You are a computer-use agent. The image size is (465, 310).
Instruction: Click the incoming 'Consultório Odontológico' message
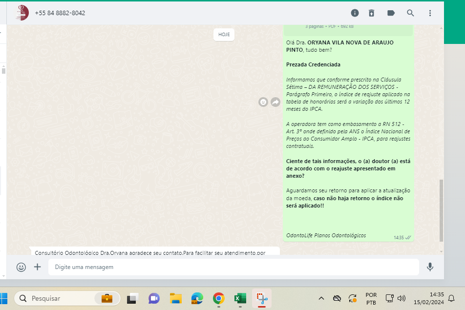(x=154, y=251)
